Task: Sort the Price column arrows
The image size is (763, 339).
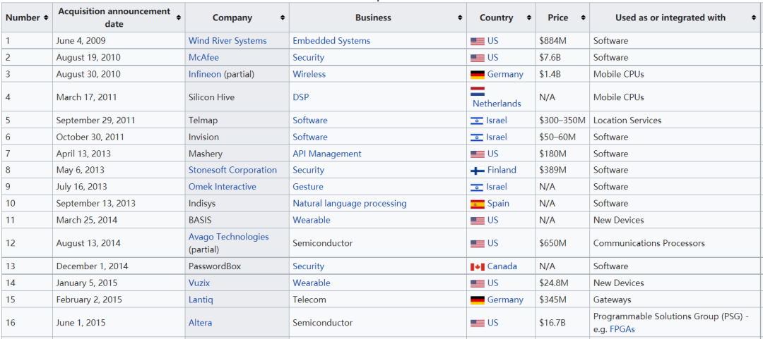Action: click(x=582, y=18)
